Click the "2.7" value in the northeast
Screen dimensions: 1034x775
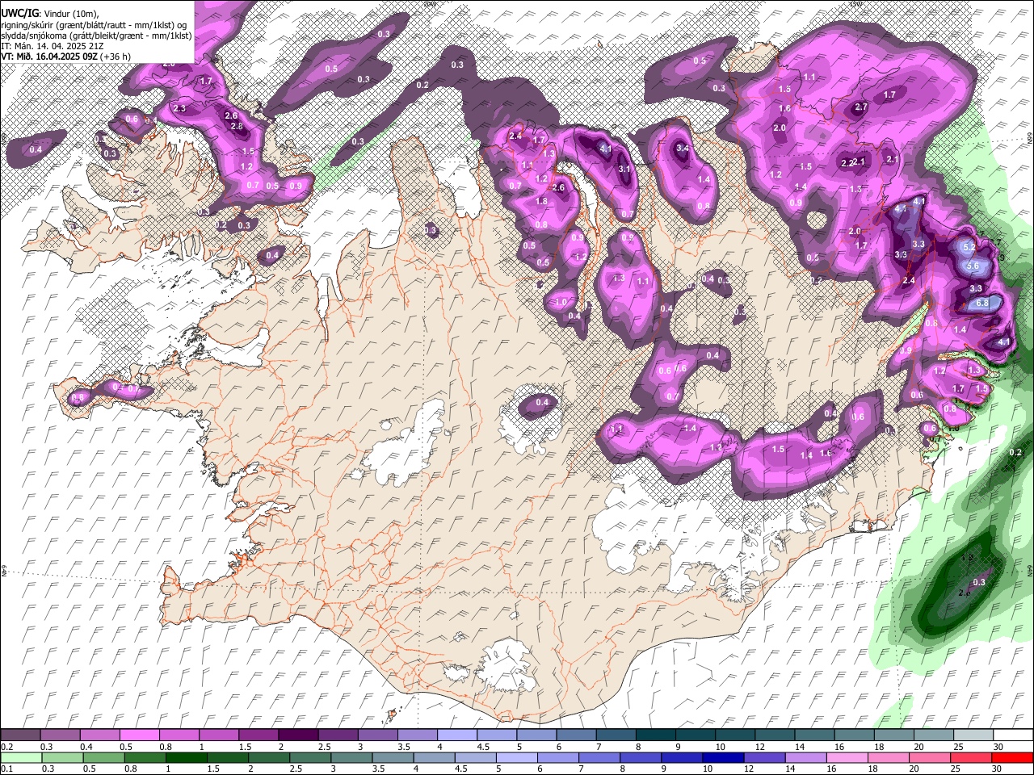coord(861,107)
